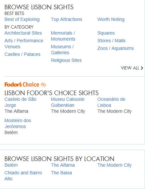
Task: Select Stores / Malls category
Action: [111, 41]
